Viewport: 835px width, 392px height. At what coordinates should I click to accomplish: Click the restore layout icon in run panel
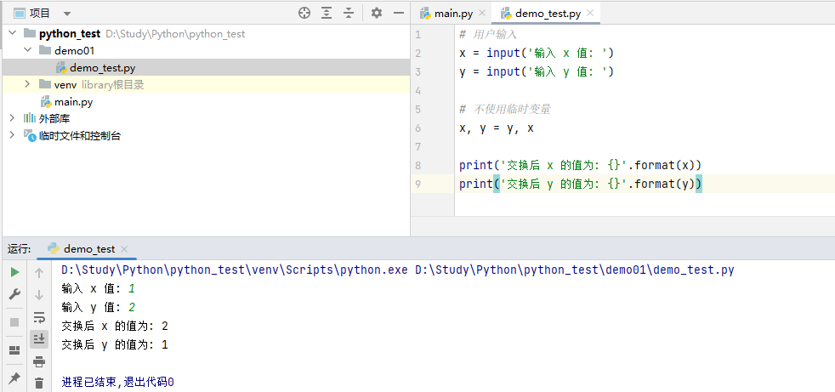[x=15, y=350]
